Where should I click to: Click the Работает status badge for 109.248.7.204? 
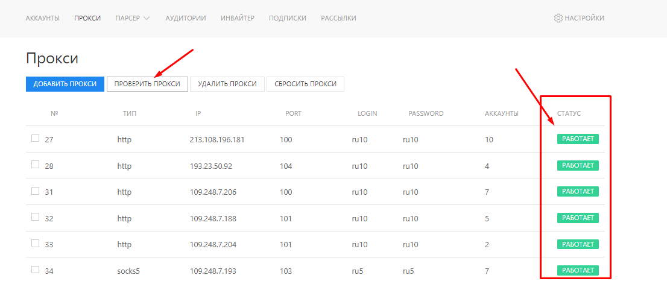(578, 244)
